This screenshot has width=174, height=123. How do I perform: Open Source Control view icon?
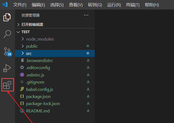[x=7, y=51]
